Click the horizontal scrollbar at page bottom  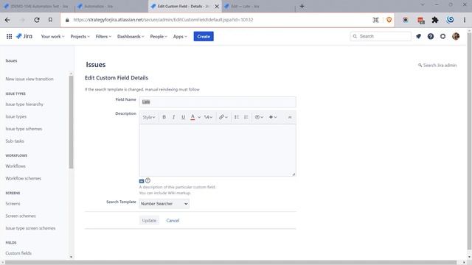point(231,262)
